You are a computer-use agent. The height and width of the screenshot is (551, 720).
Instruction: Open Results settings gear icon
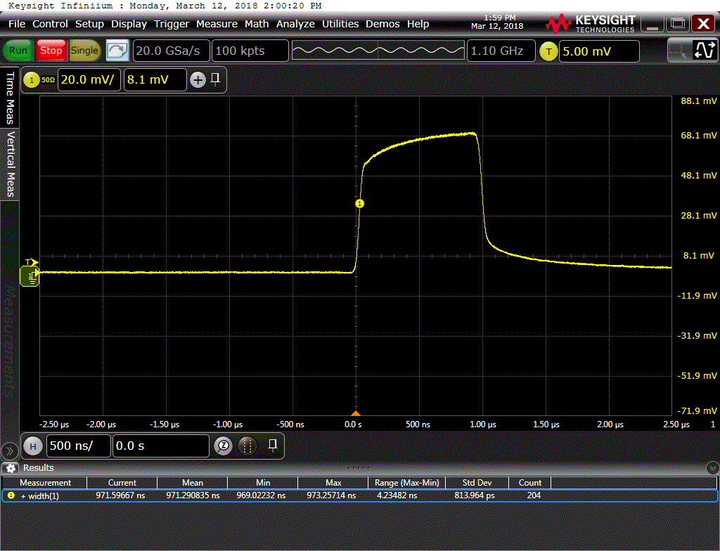click(11, 468)
